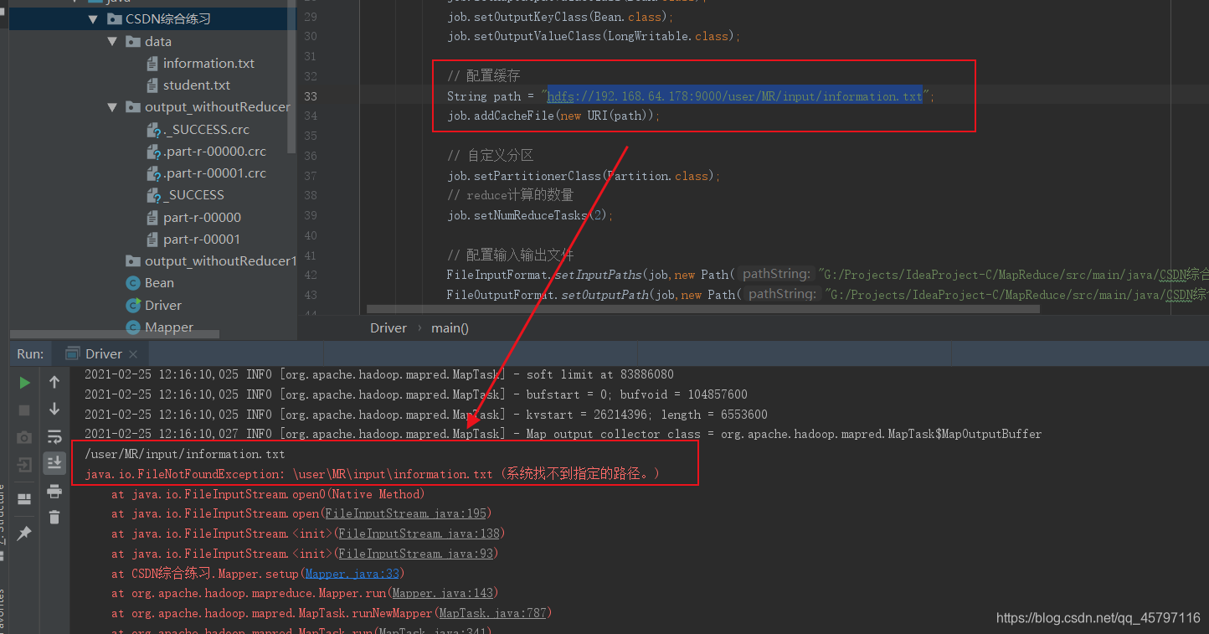This screenshot has height=634, width=1209.
Task: Open FileInputStream.java:195 link
Action: [406, 513]
